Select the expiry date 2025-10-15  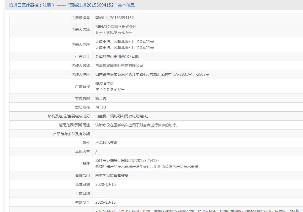click(x=105, y=202)
